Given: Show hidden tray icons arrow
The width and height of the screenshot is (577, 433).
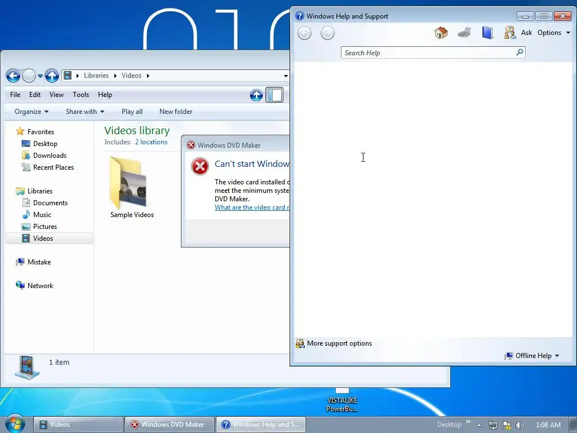Looking at the screenshot, I should (x=479, y=425).
